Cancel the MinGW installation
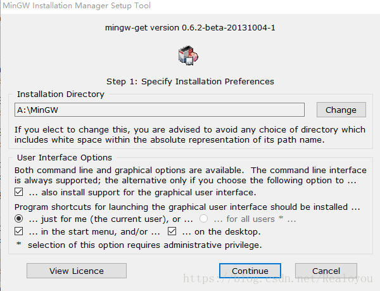The height and width of the screenshot is (291, 380). 326,271
